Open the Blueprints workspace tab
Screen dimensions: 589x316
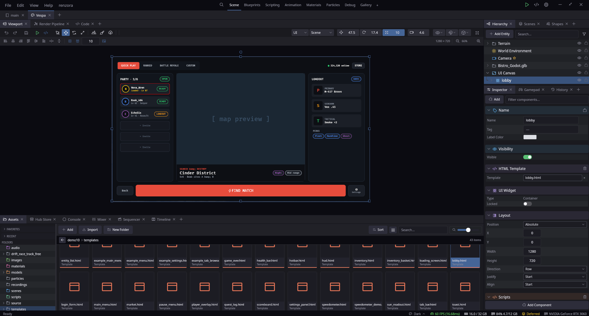click(x=252, y=5)
